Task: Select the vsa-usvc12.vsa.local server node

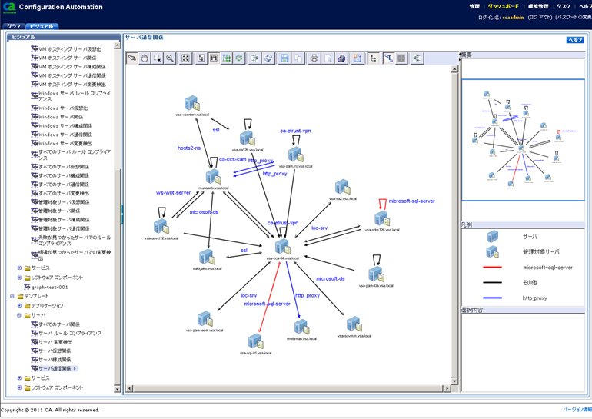Action: pos(161,227)
